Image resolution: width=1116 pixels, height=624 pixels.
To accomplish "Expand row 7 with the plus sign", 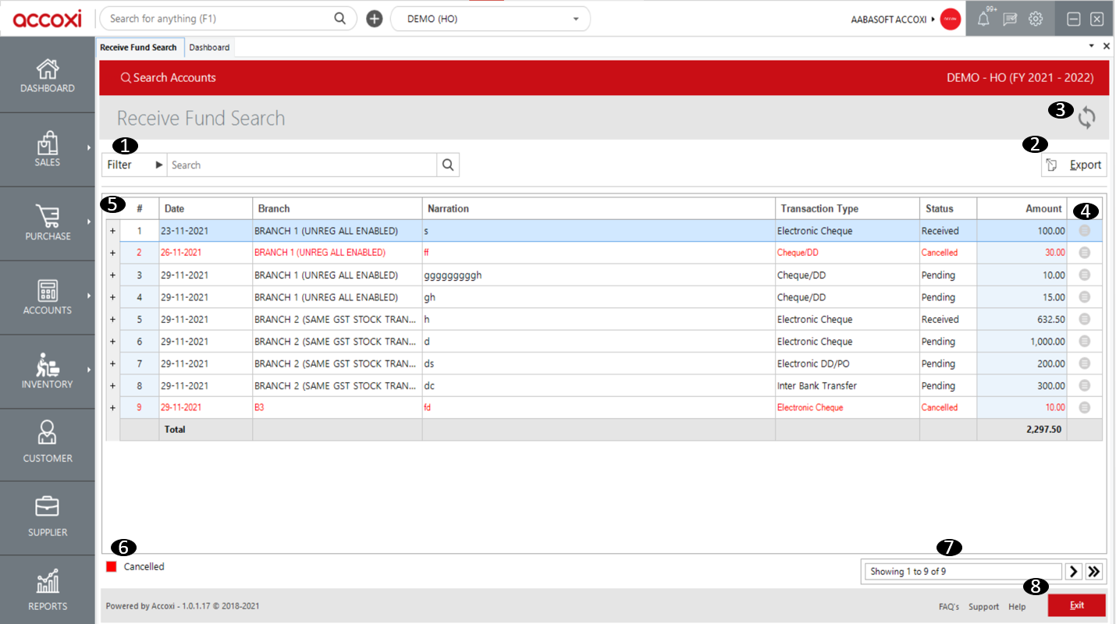I will point(112,363).
